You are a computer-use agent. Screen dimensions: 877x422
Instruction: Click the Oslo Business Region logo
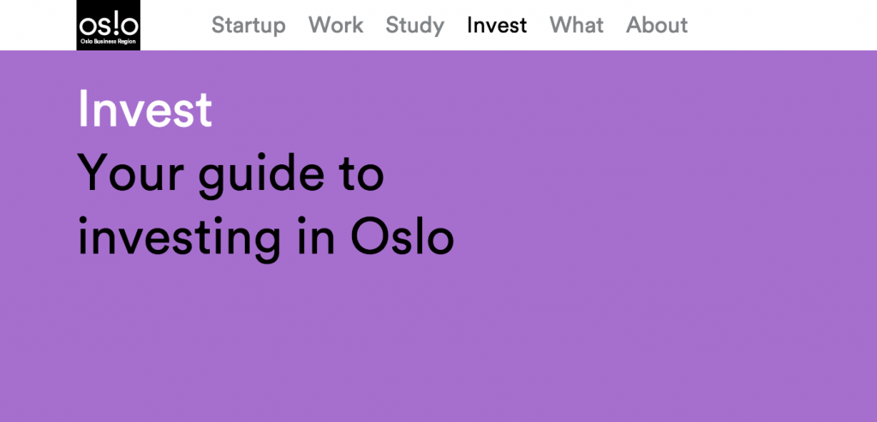[108, 25]
